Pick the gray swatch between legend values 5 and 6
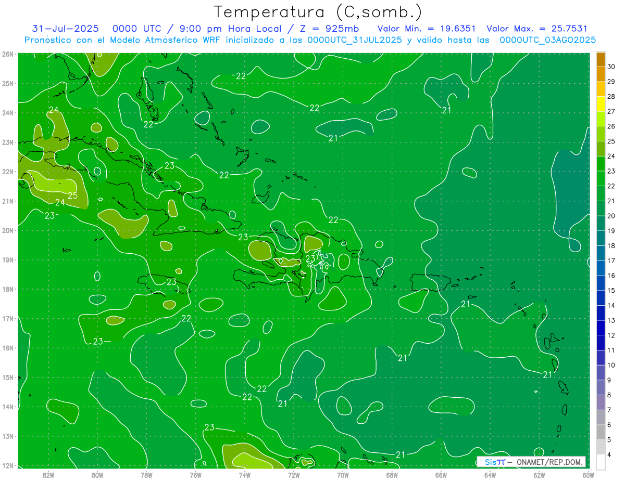625x482 pixels. (x=601, y=432)
